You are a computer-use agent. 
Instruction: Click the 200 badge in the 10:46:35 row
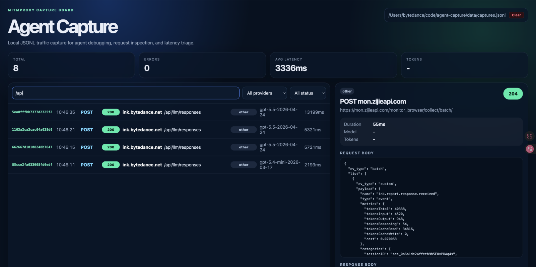pyautogui.click(x=111, y=112)
